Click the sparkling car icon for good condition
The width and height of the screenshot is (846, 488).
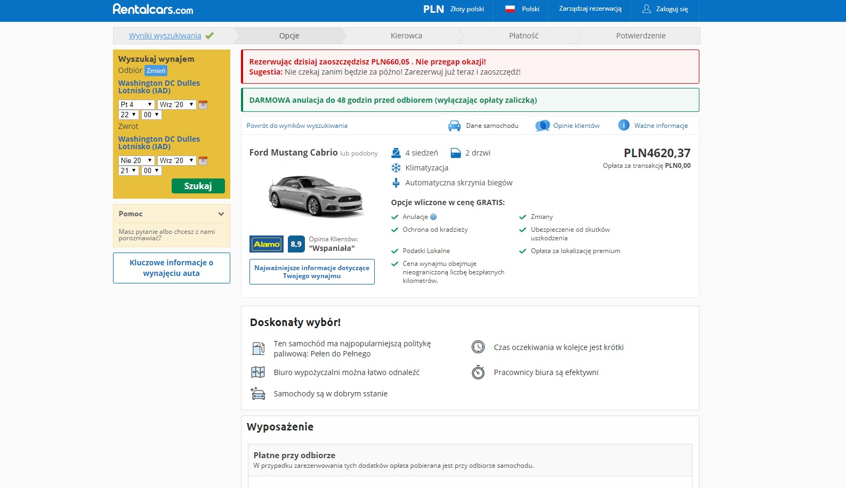(258, 394)
